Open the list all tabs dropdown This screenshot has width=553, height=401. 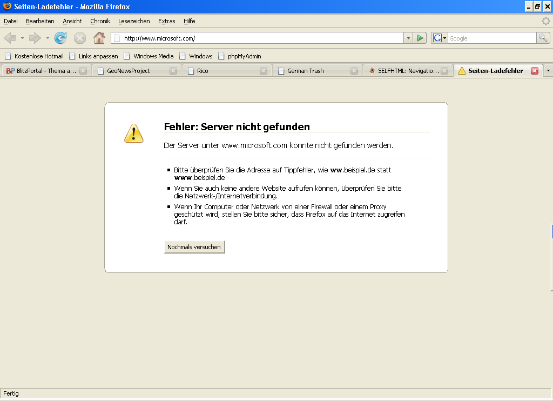[548, 71]
